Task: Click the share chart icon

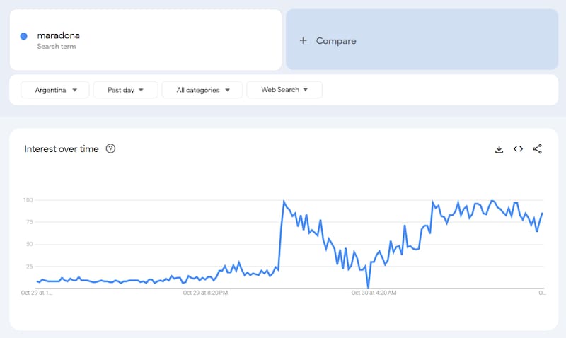Action: pyautogui.click(x=537, y=149)
